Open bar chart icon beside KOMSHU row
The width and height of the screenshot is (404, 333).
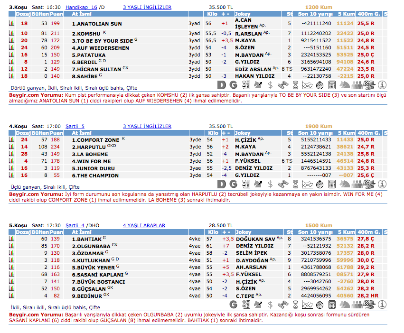[11, 34]
